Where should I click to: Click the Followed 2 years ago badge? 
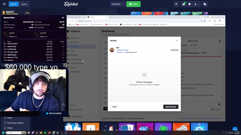coord(122,50)
